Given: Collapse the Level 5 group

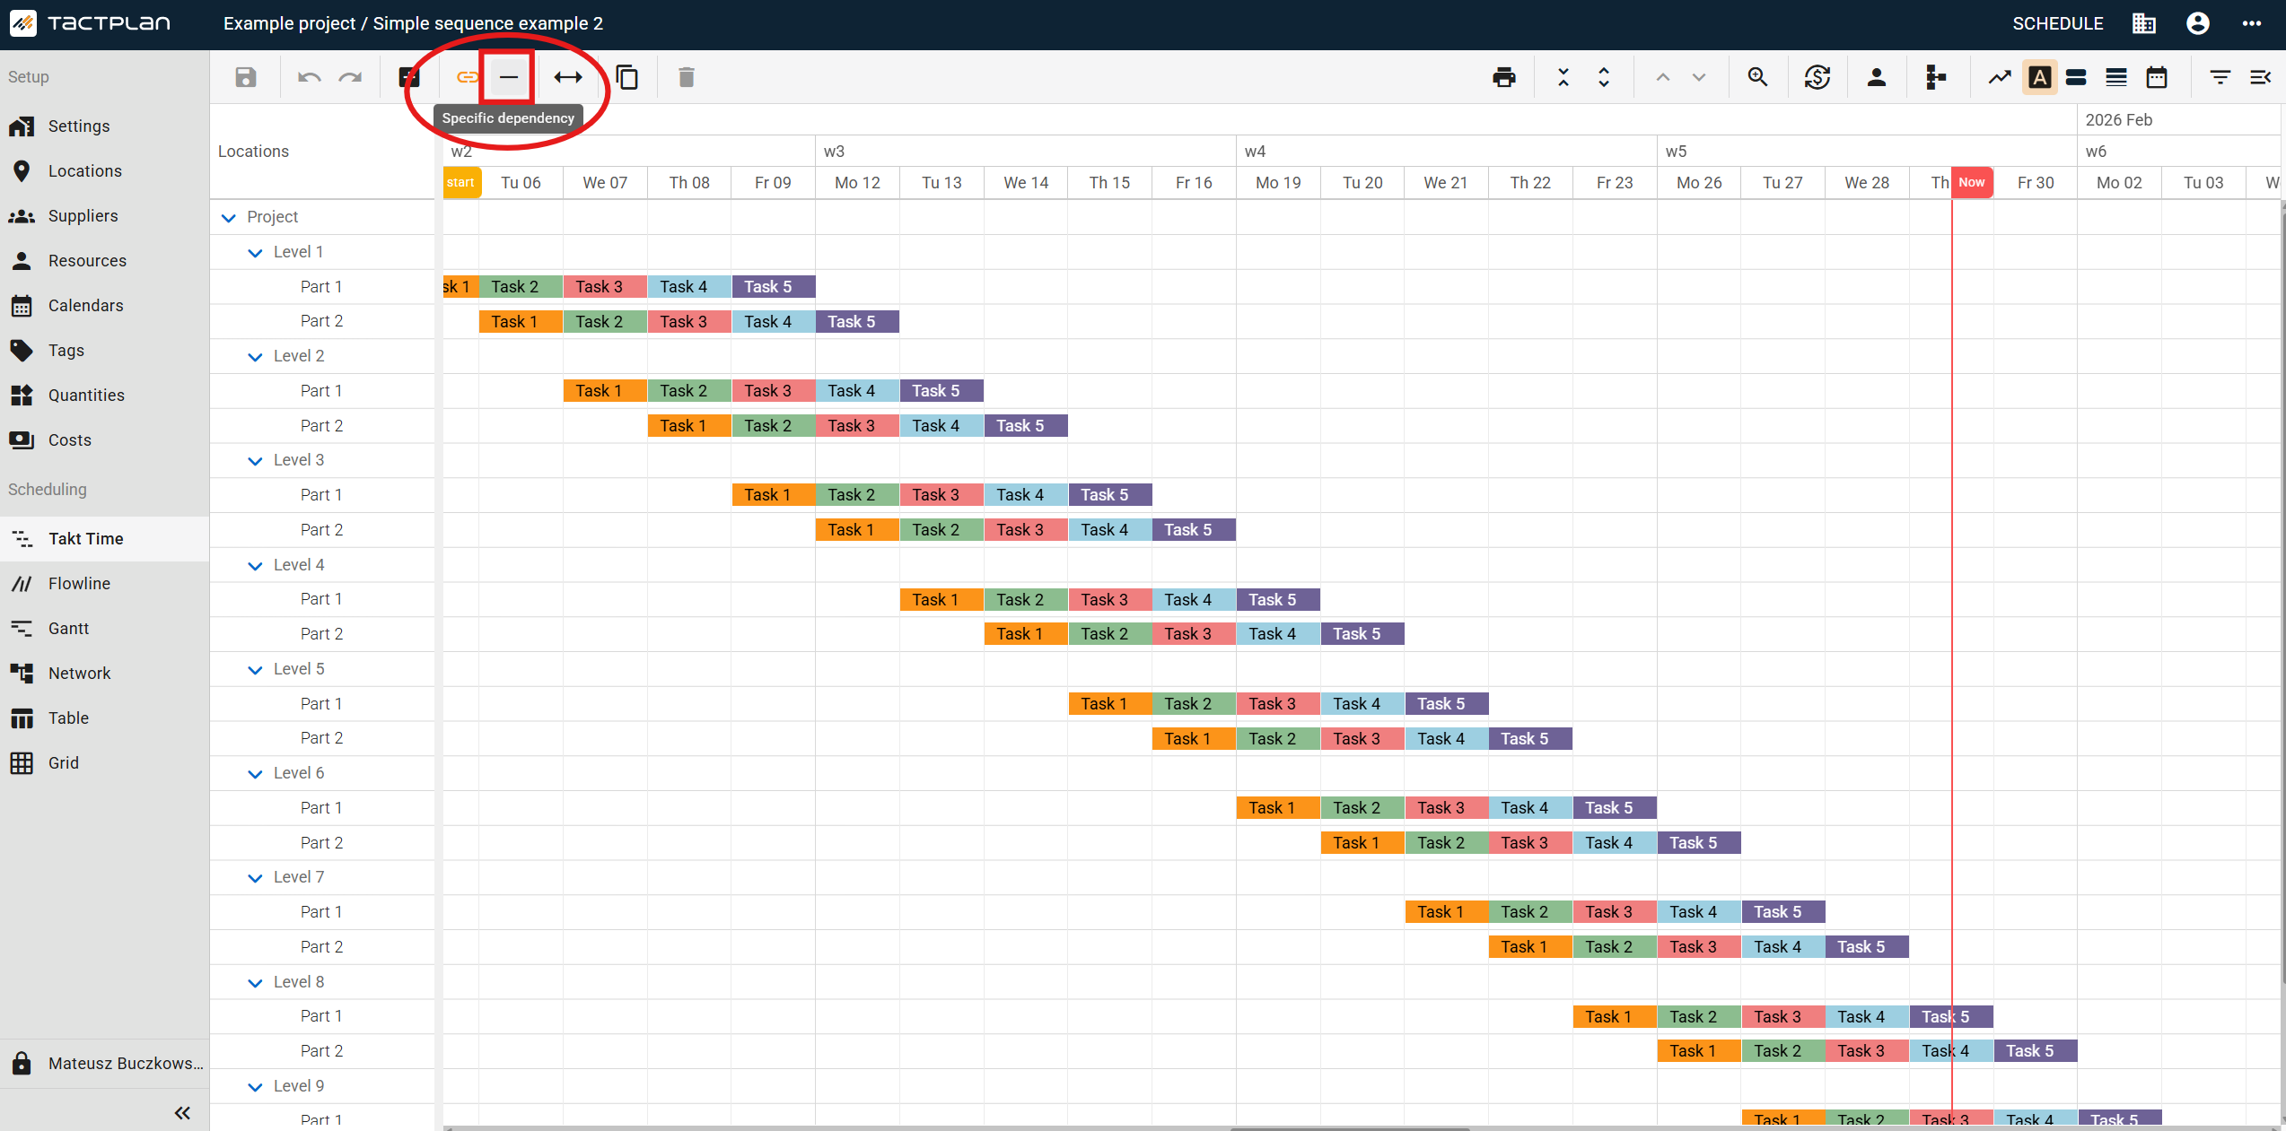Looking at the screenshot, I should click(x=255, y=670).
